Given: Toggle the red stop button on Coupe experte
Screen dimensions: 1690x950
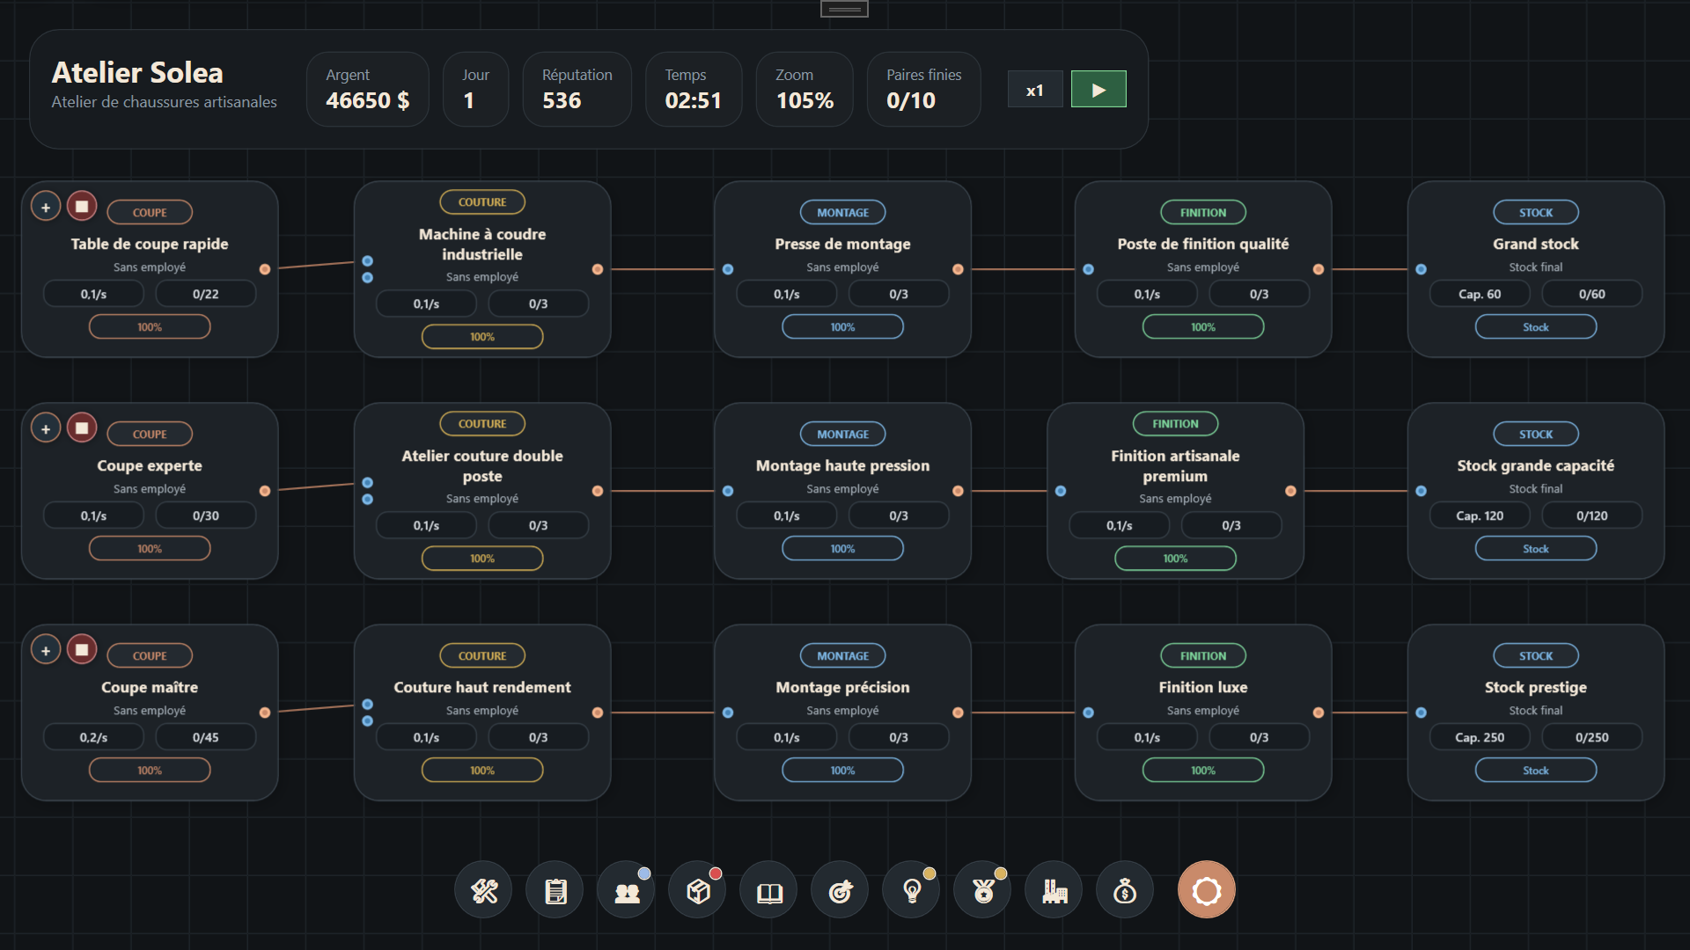Looking at the screenshot, I should coord(82,428).
